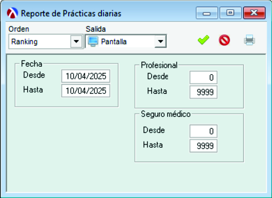This screenshot has height=198, width=272.
Task: Click the Profesional Desde field
Action: 203,77
